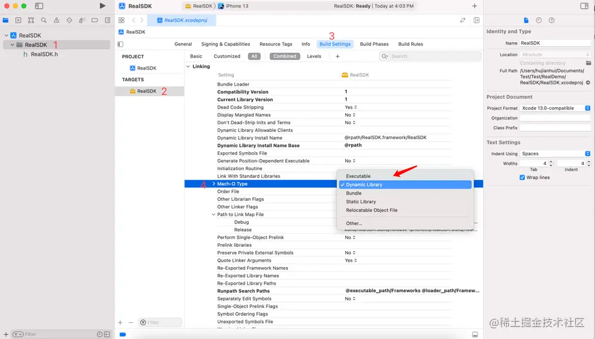This screenshot has width=595, height=339.
Task: Choose Other... in the popup menu
Action: 405,224
